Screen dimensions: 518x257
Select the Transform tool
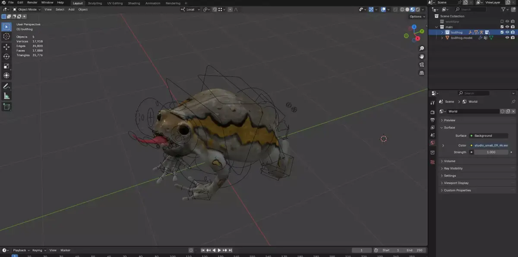click(6, 75)
